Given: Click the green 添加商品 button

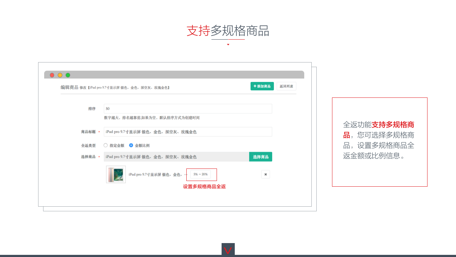Looking at the screenshot, I should [262, 86].
